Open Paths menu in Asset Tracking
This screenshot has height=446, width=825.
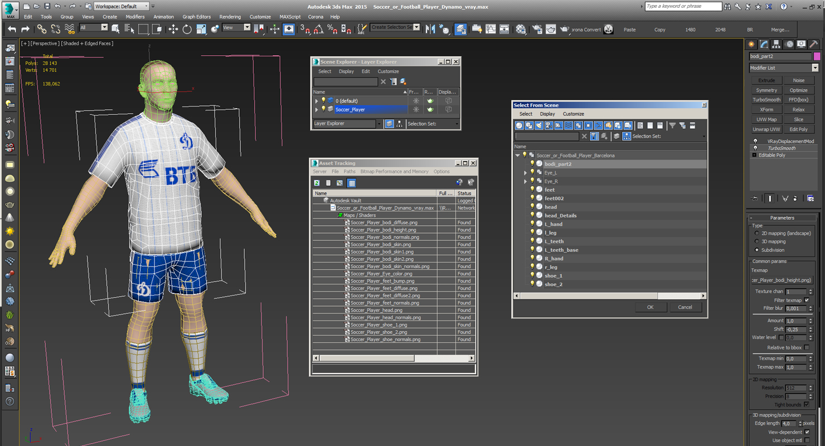(x=350, y=172)
